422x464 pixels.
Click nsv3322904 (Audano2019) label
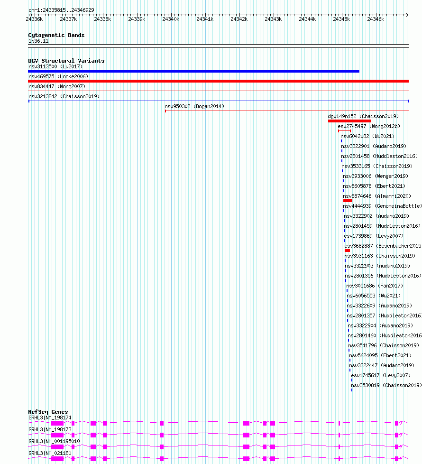pyautogui.click(x=380, y=325)
